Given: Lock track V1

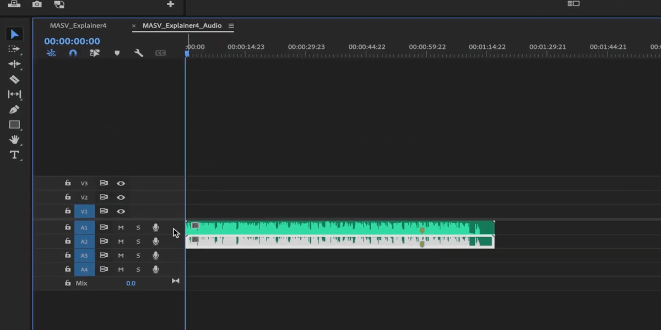Looking at the screenshot, I should click(x=68, y=211).
